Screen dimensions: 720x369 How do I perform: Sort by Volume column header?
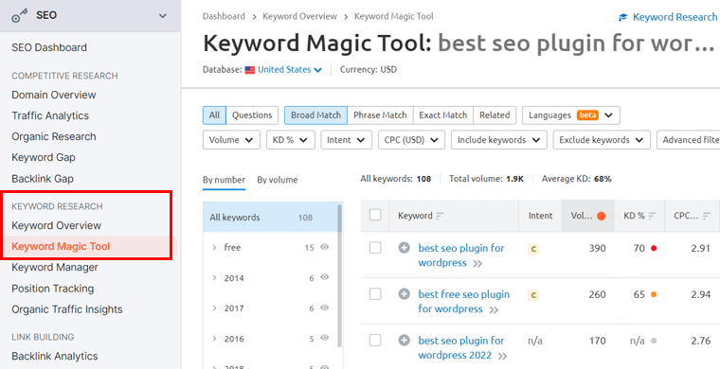pyautogui.click(x=588, y=216)
